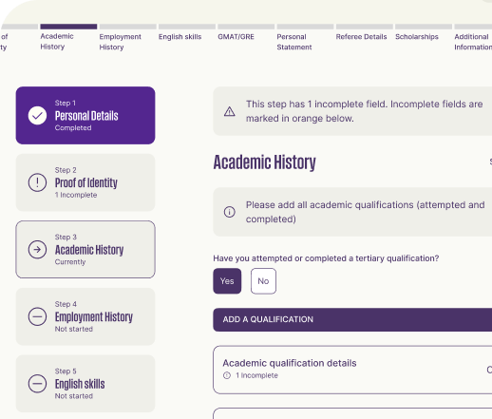
Task: Click the Academic History progress bar segment
Action: pos(68,27)
